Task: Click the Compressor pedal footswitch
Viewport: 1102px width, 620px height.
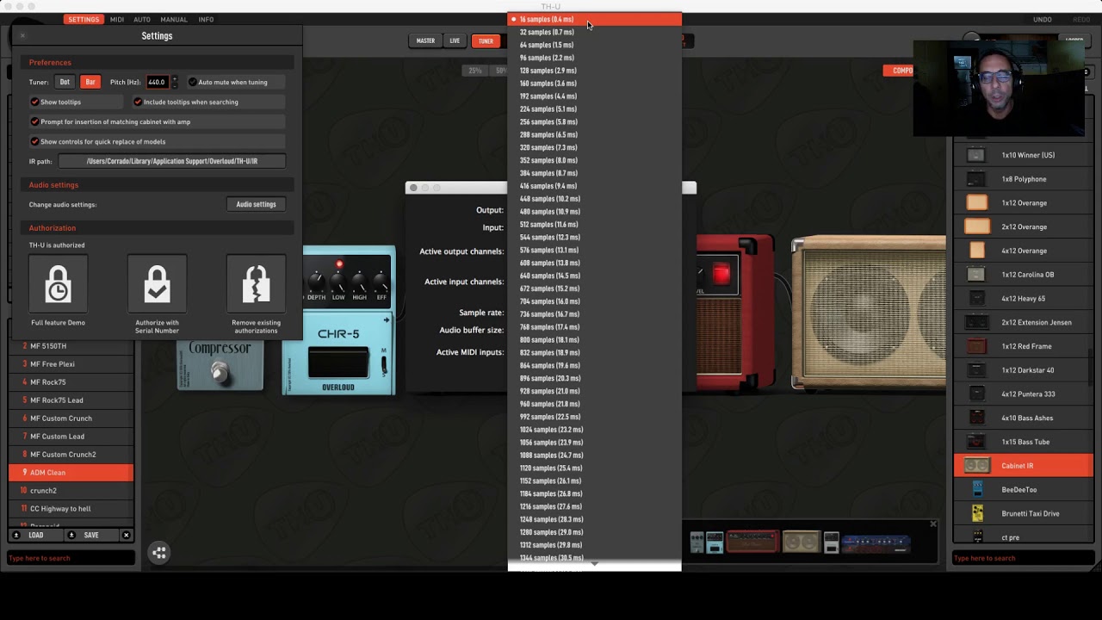Action: tap(220, 372)
